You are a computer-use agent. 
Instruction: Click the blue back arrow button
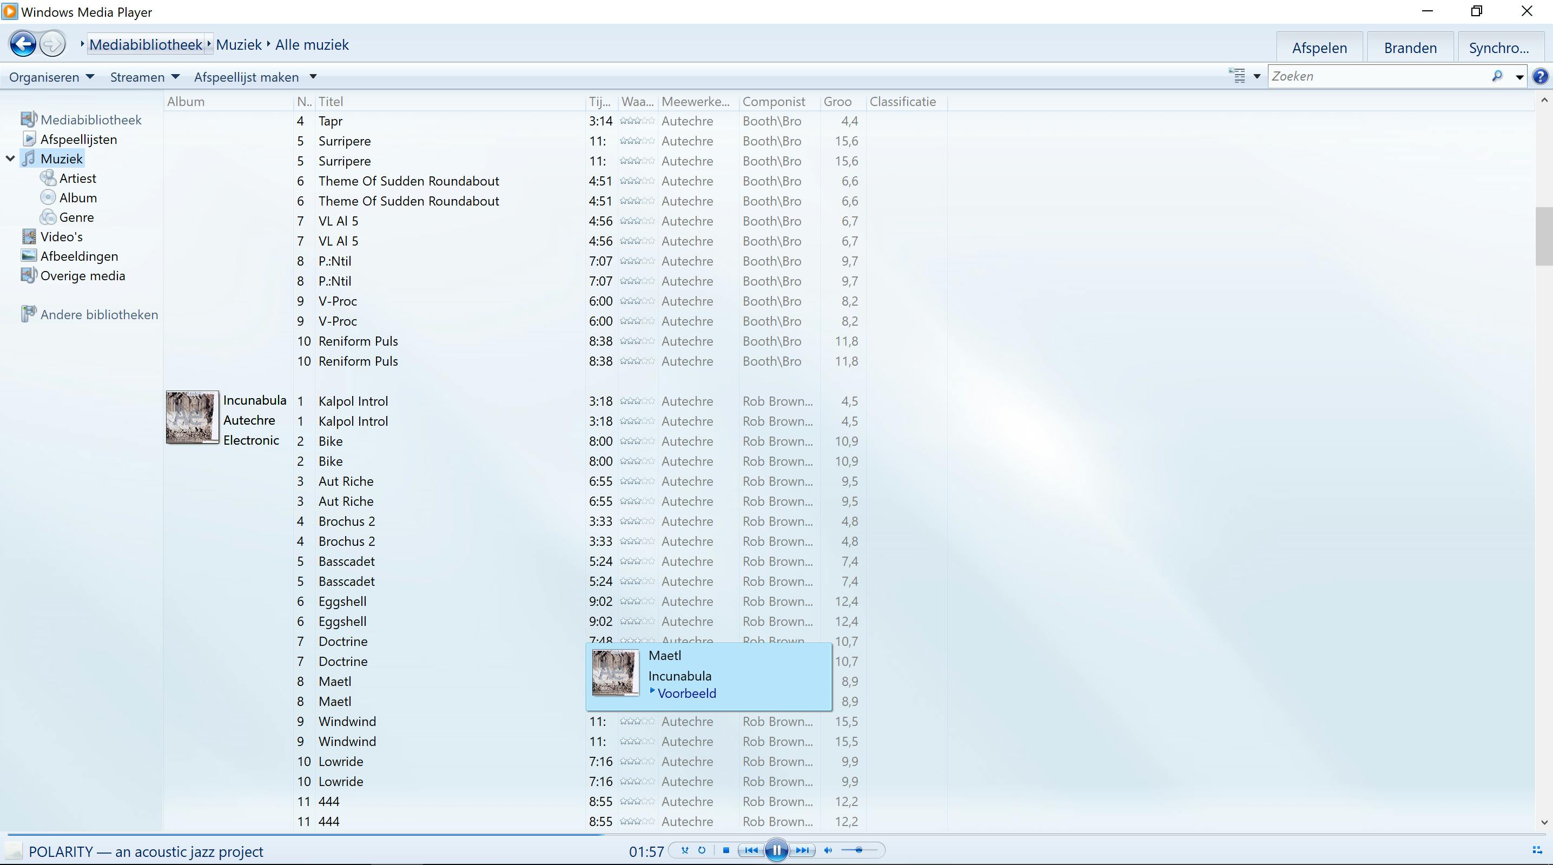pyautogui.click(x=23, y=44)
